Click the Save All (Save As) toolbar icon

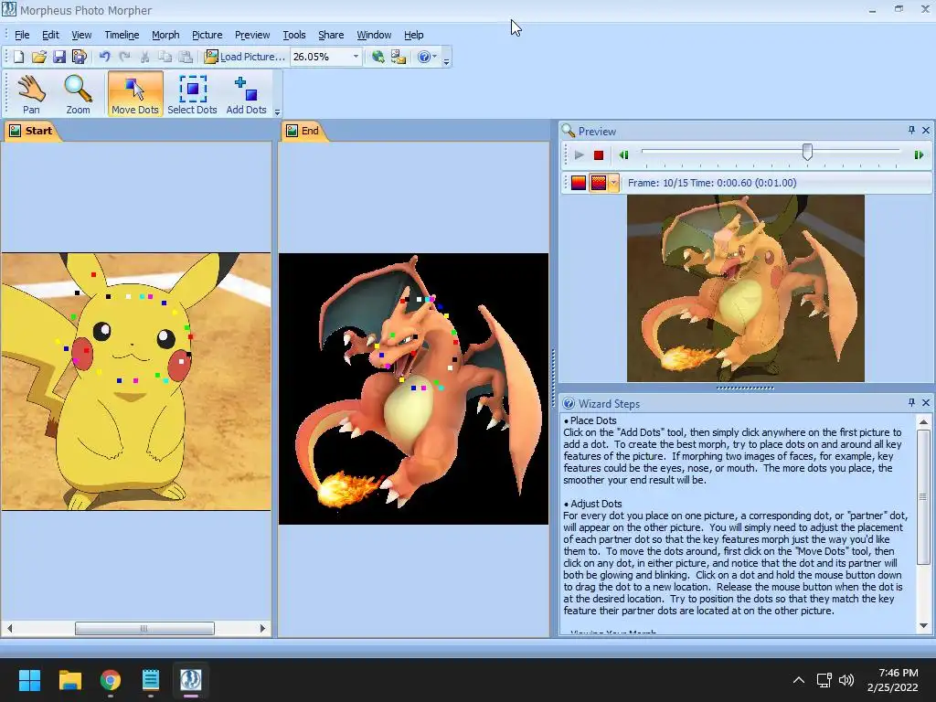80,57
